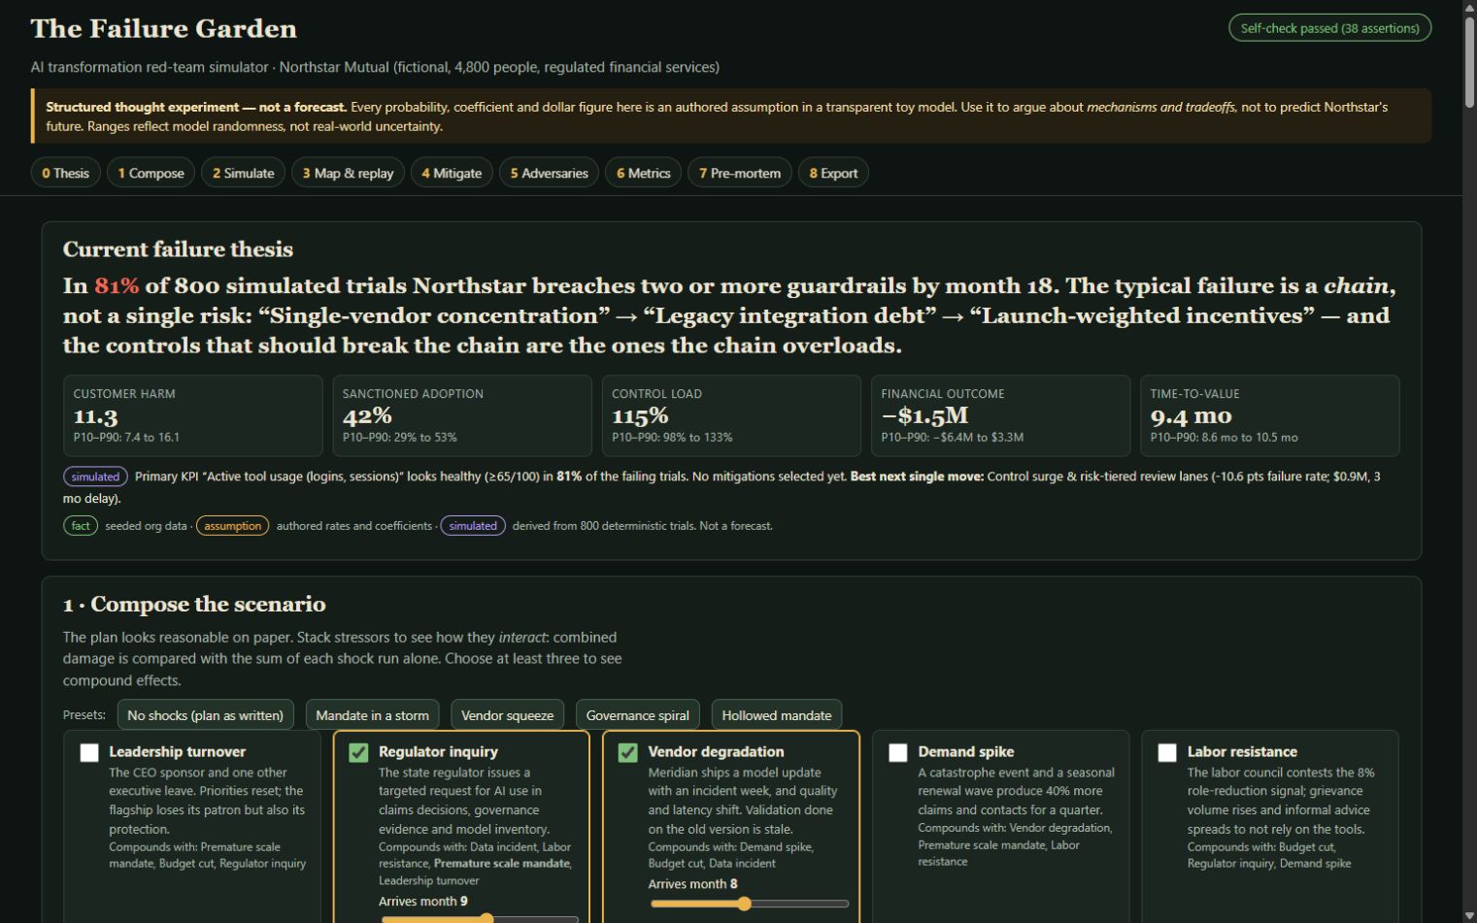1477x923 pixels.
Task: Click the 'simulated' legend tag near 'derived from 800'
Action: pyautogui.click(x=473, y=526)
